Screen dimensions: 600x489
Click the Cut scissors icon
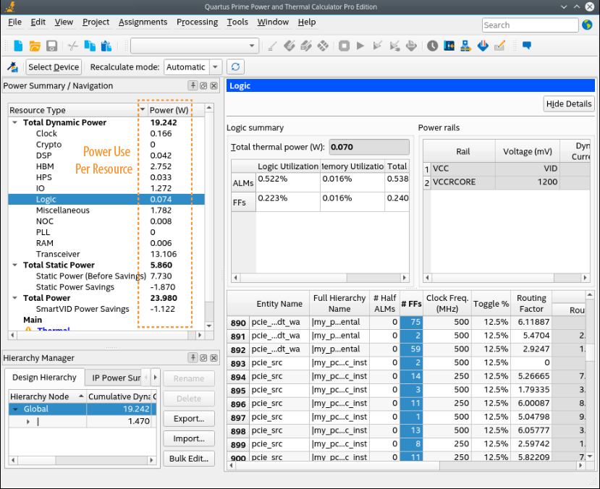point(72,46)
